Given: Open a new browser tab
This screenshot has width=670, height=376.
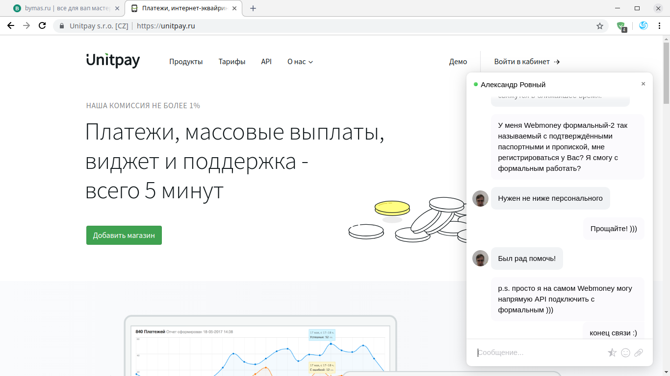Looking at the screenshot, I should [253, 8].
